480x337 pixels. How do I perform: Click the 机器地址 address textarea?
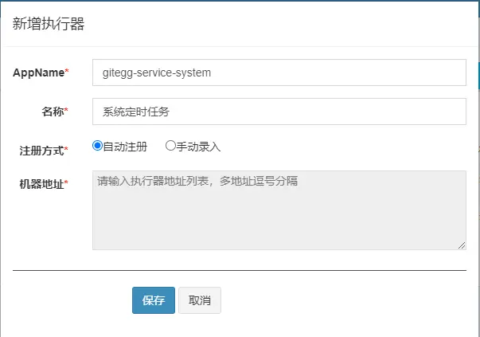279,209
